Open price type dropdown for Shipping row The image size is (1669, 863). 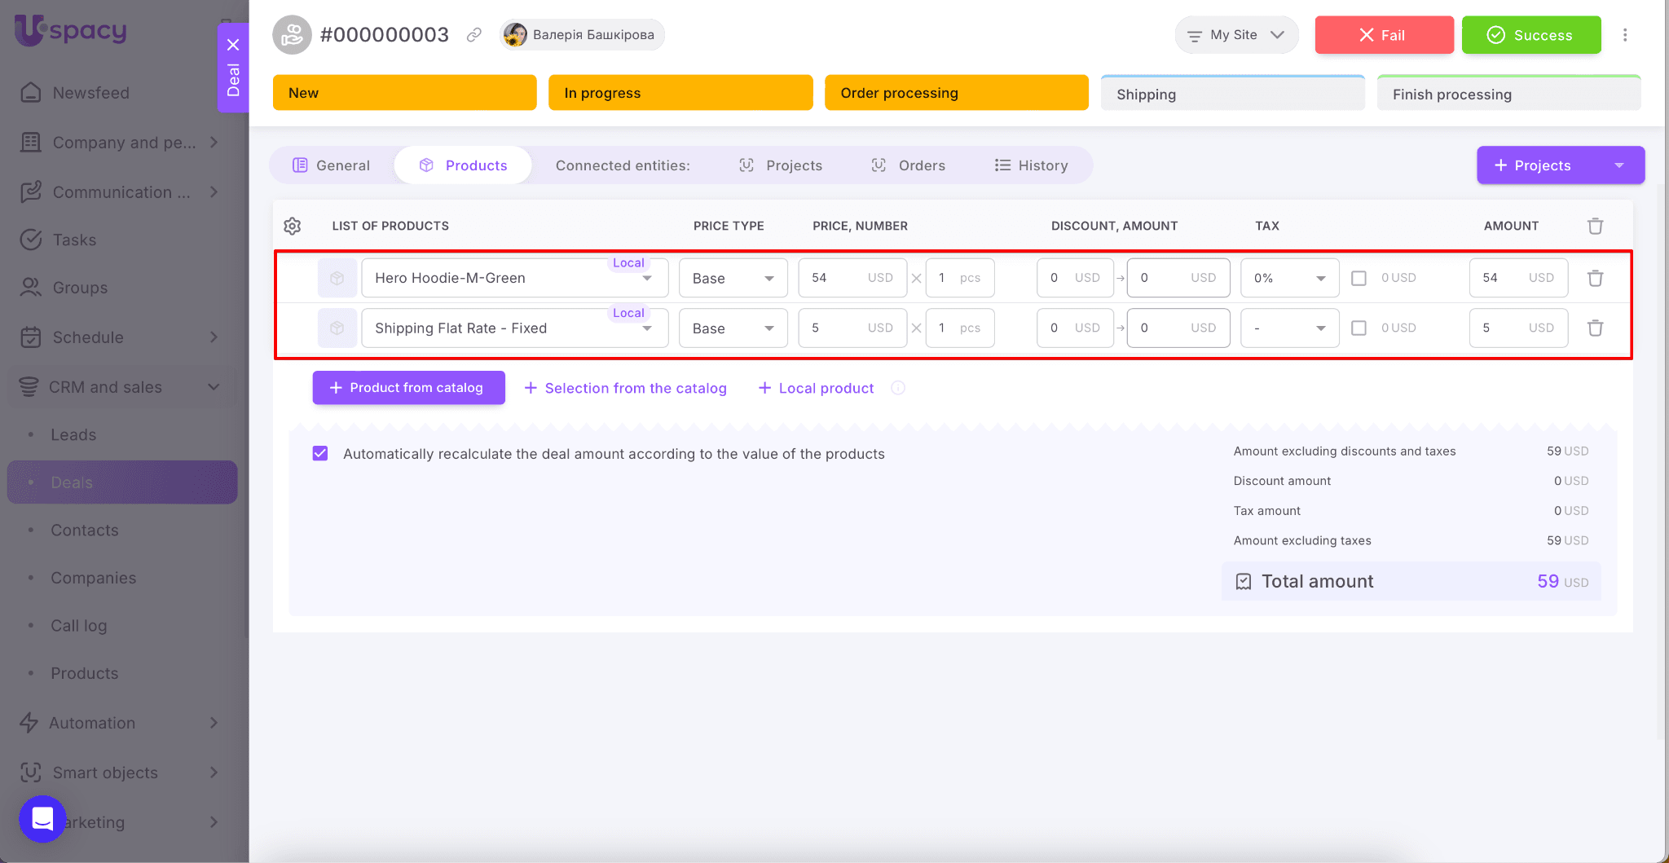[733, 328]
